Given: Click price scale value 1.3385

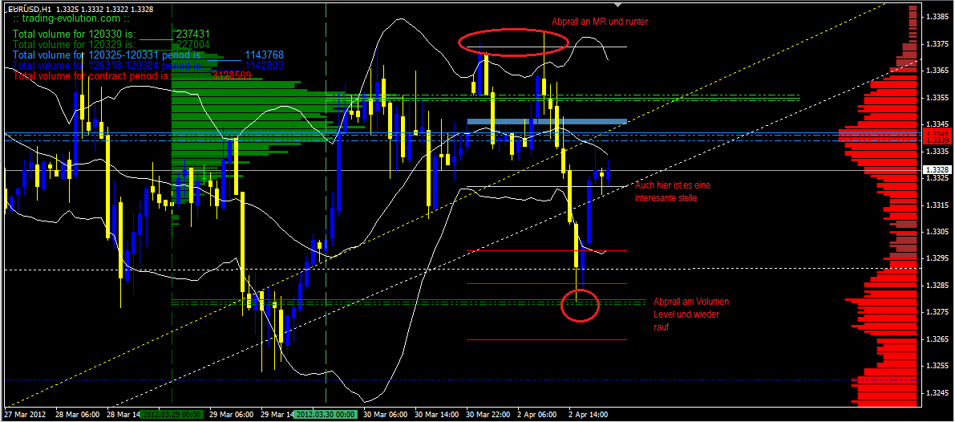Looking at the screenshot, I should pyautogui.click(x=936, y=17).
